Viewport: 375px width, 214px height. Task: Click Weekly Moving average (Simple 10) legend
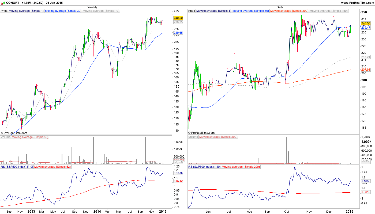point(101,11)
